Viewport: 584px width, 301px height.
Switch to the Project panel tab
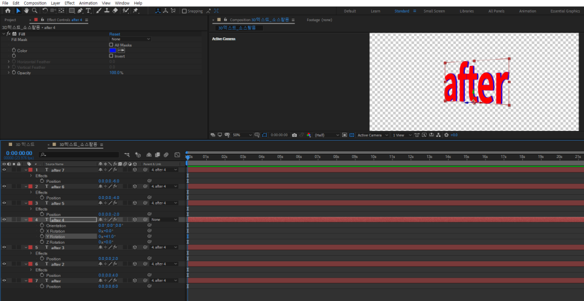[x=10, y=20]
